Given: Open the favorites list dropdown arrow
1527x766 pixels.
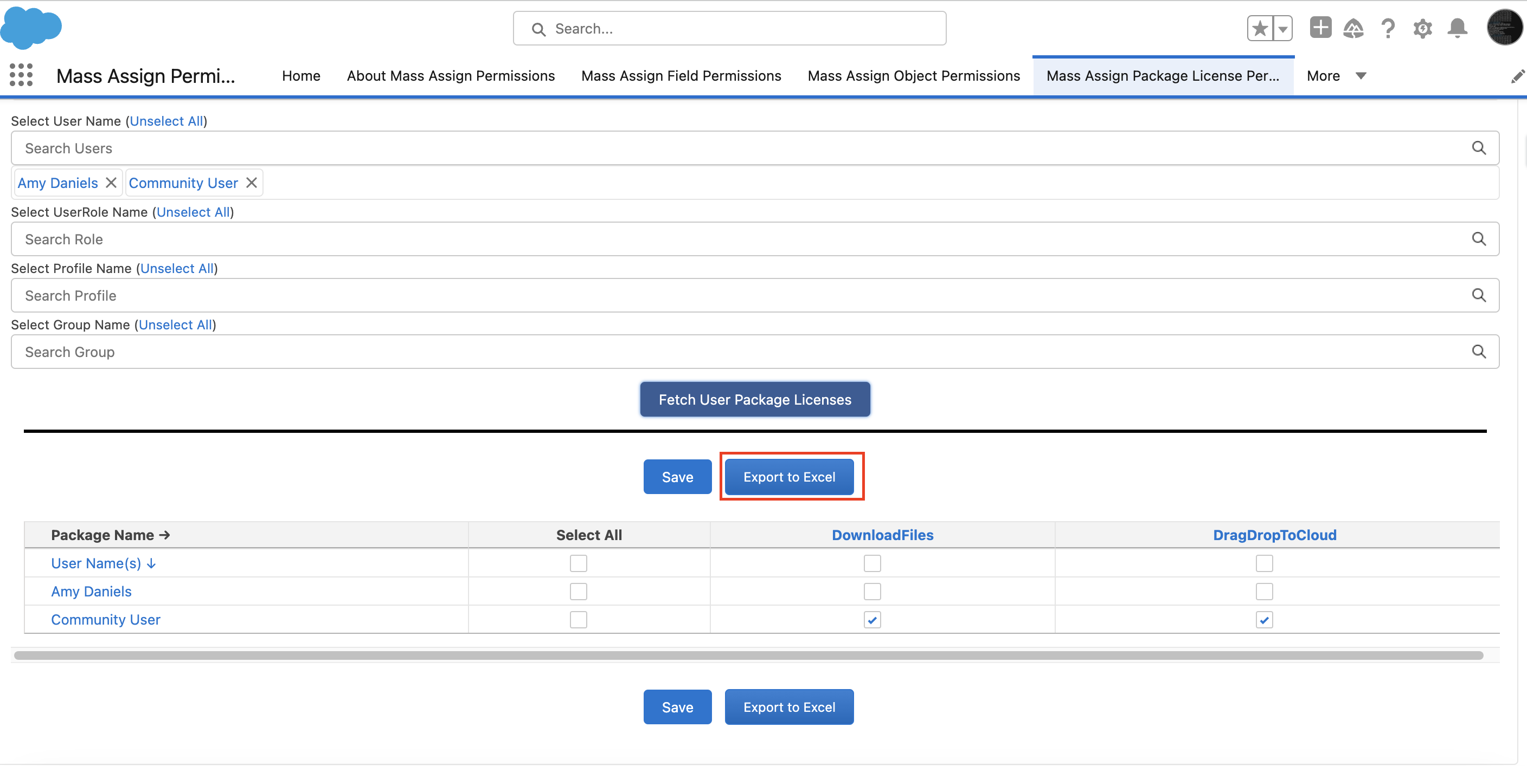Looking at the screenshot, I should [1282, 28].
